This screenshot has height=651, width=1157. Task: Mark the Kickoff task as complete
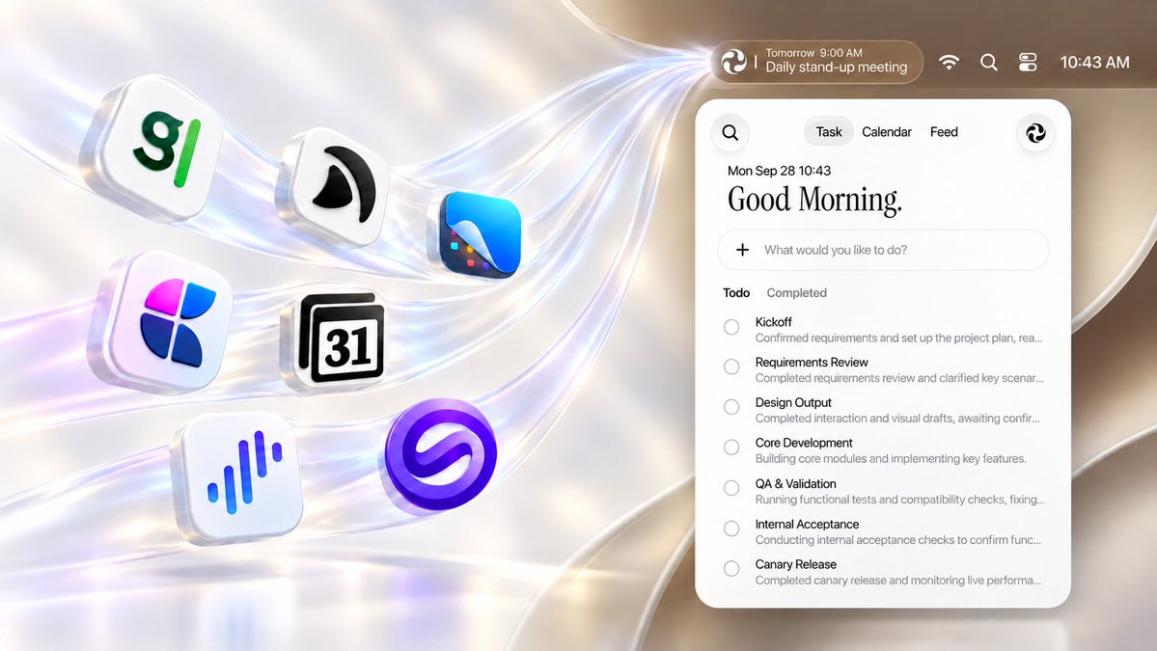731,327
